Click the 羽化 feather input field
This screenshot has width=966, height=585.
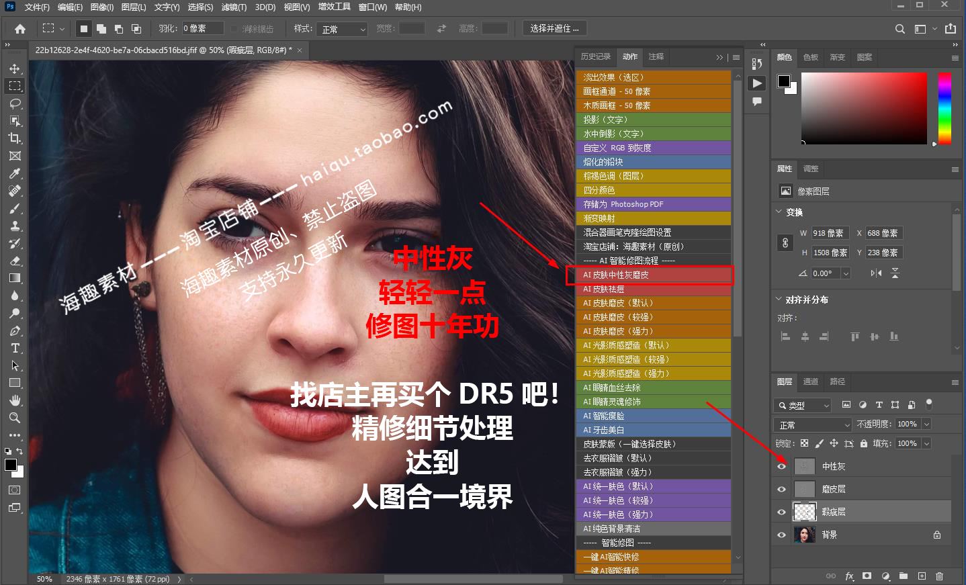pos(202,28)
